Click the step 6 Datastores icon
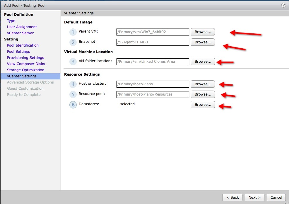This screenshot has width=289, height=204. point(73,105)
